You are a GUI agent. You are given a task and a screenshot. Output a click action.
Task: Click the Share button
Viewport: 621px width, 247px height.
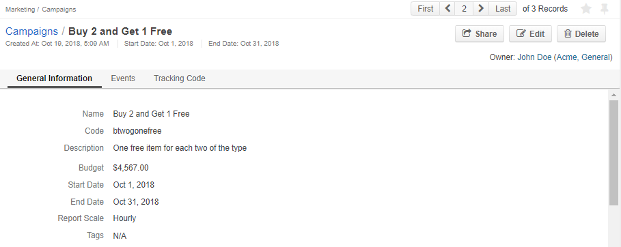point(479,33)
